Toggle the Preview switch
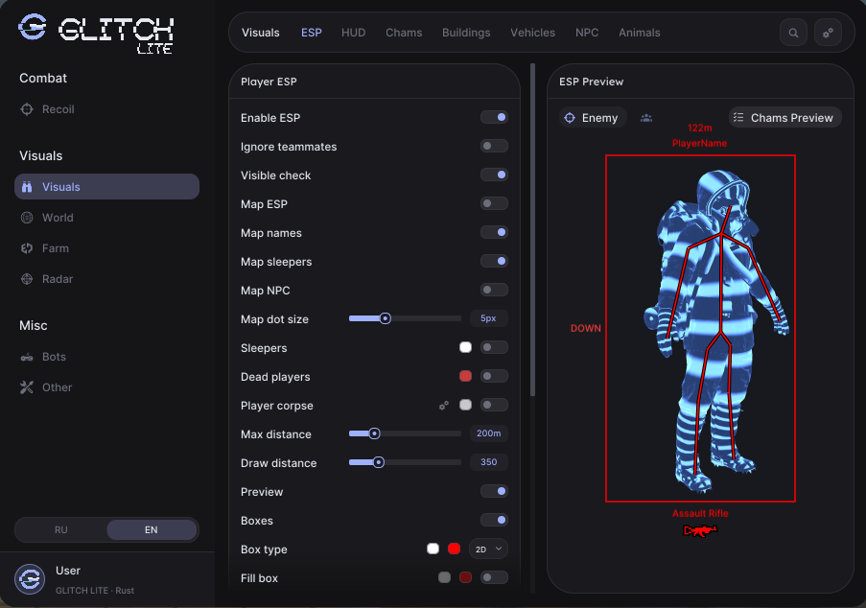 point(494,491)
